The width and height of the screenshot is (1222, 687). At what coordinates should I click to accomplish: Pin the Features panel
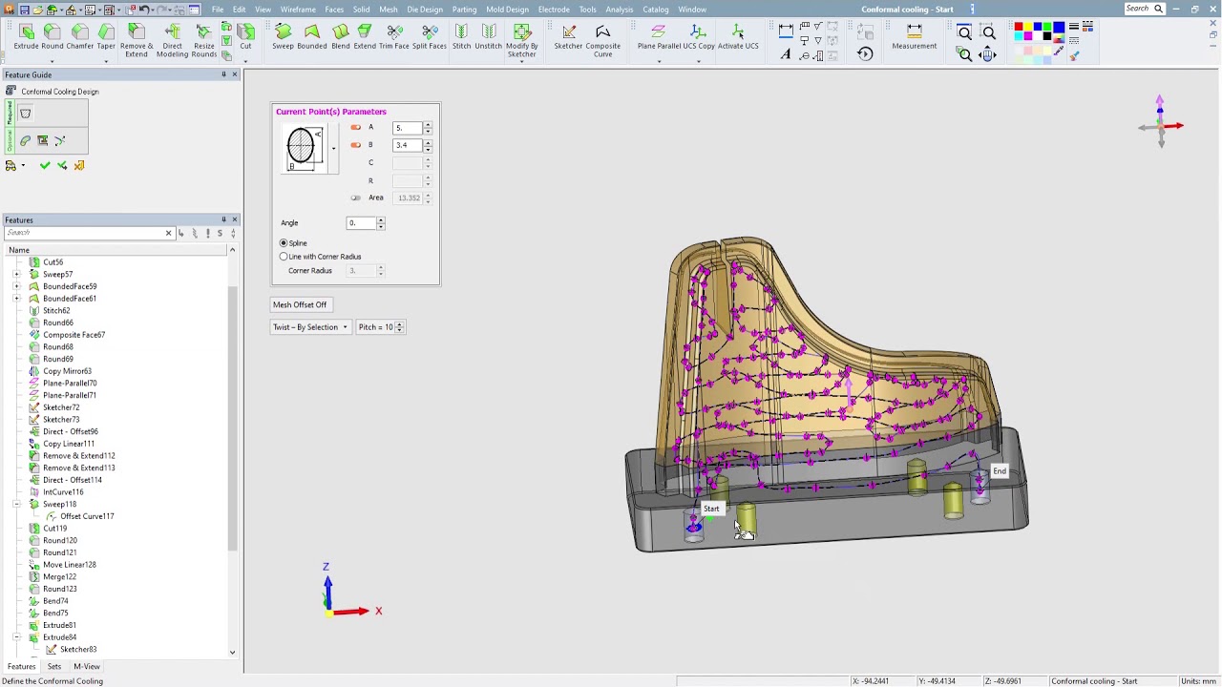pyautogui.click(x=224, y=220)
